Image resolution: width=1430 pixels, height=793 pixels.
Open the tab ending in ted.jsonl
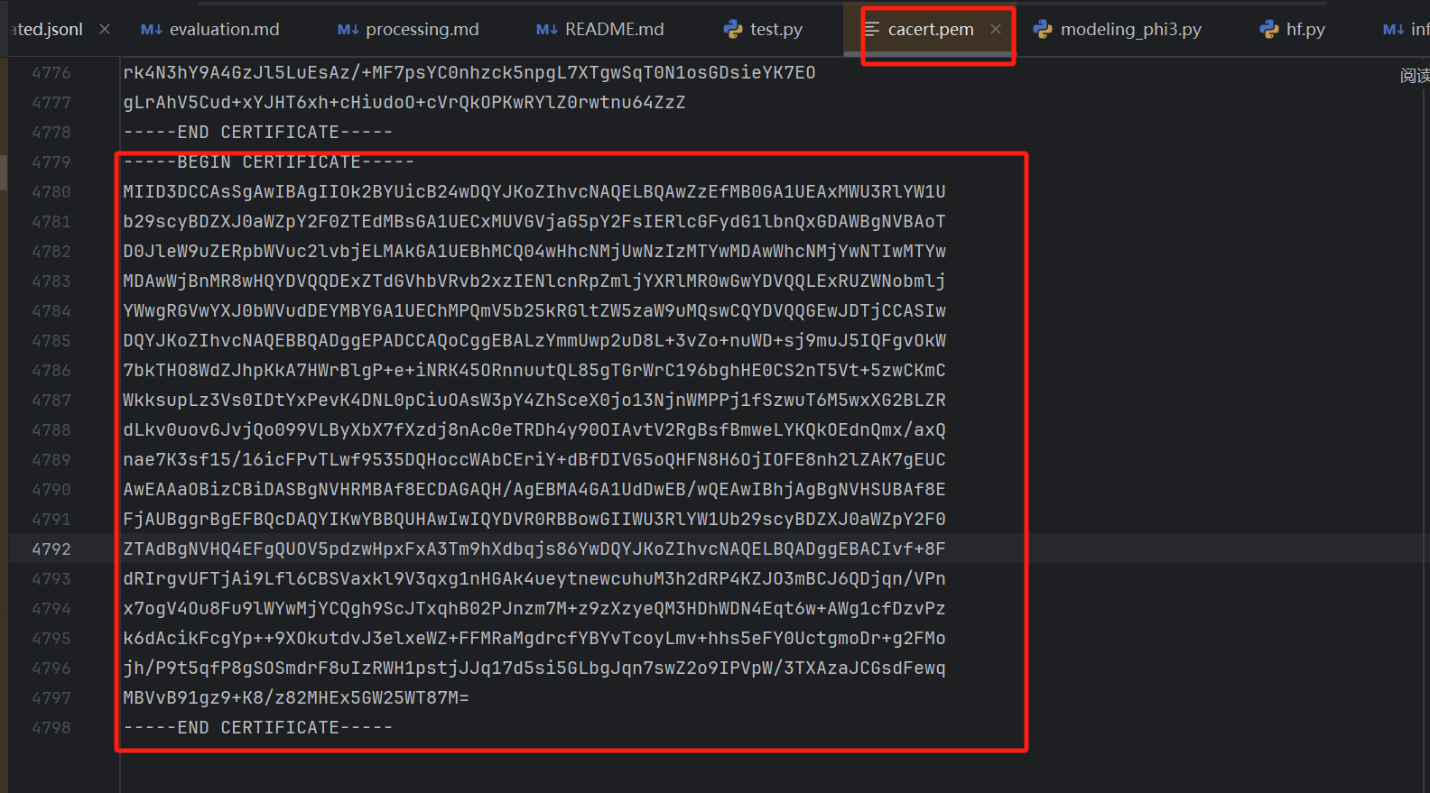48,29
